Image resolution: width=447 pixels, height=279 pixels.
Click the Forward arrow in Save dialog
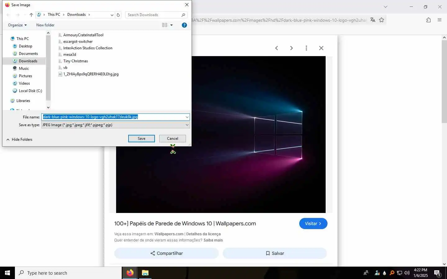pos(18,15)
